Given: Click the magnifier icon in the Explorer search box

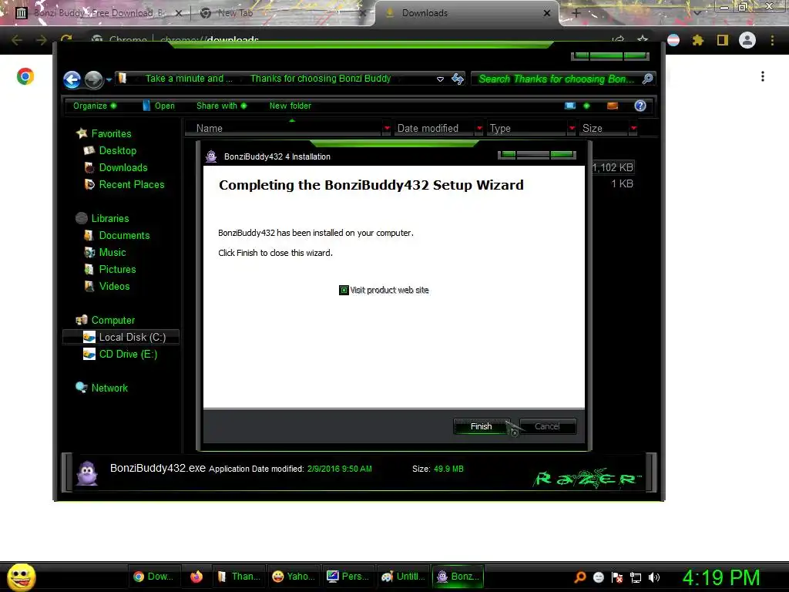Looking at the screenshot, I should [x=647, y=79].
